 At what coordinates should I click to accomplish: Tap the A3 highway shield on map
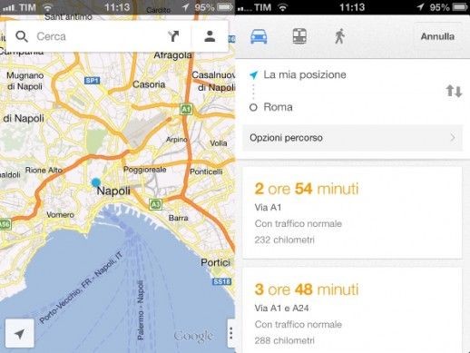(x=155, y=204)
